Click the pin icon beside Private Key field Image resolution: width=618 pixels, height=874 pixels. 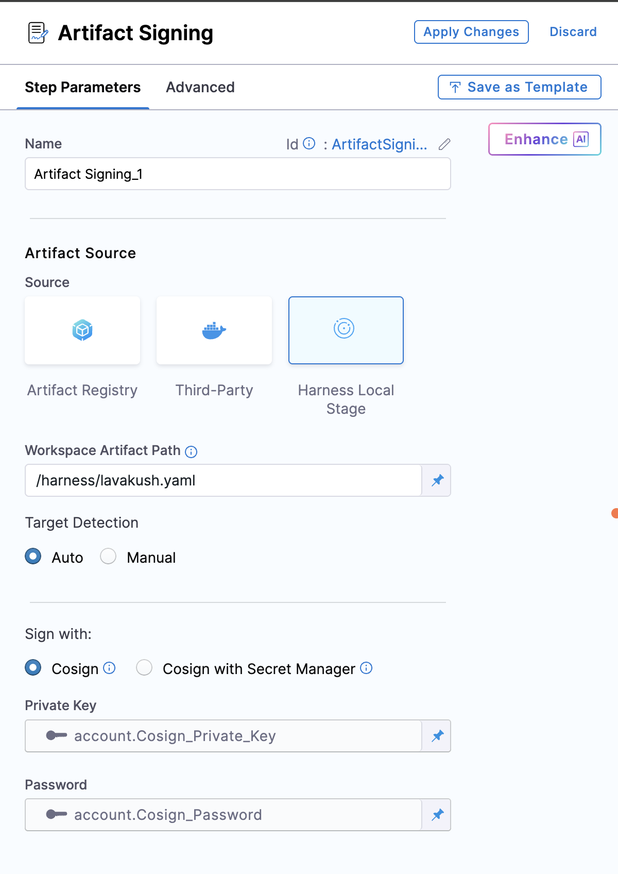point(437,736)
